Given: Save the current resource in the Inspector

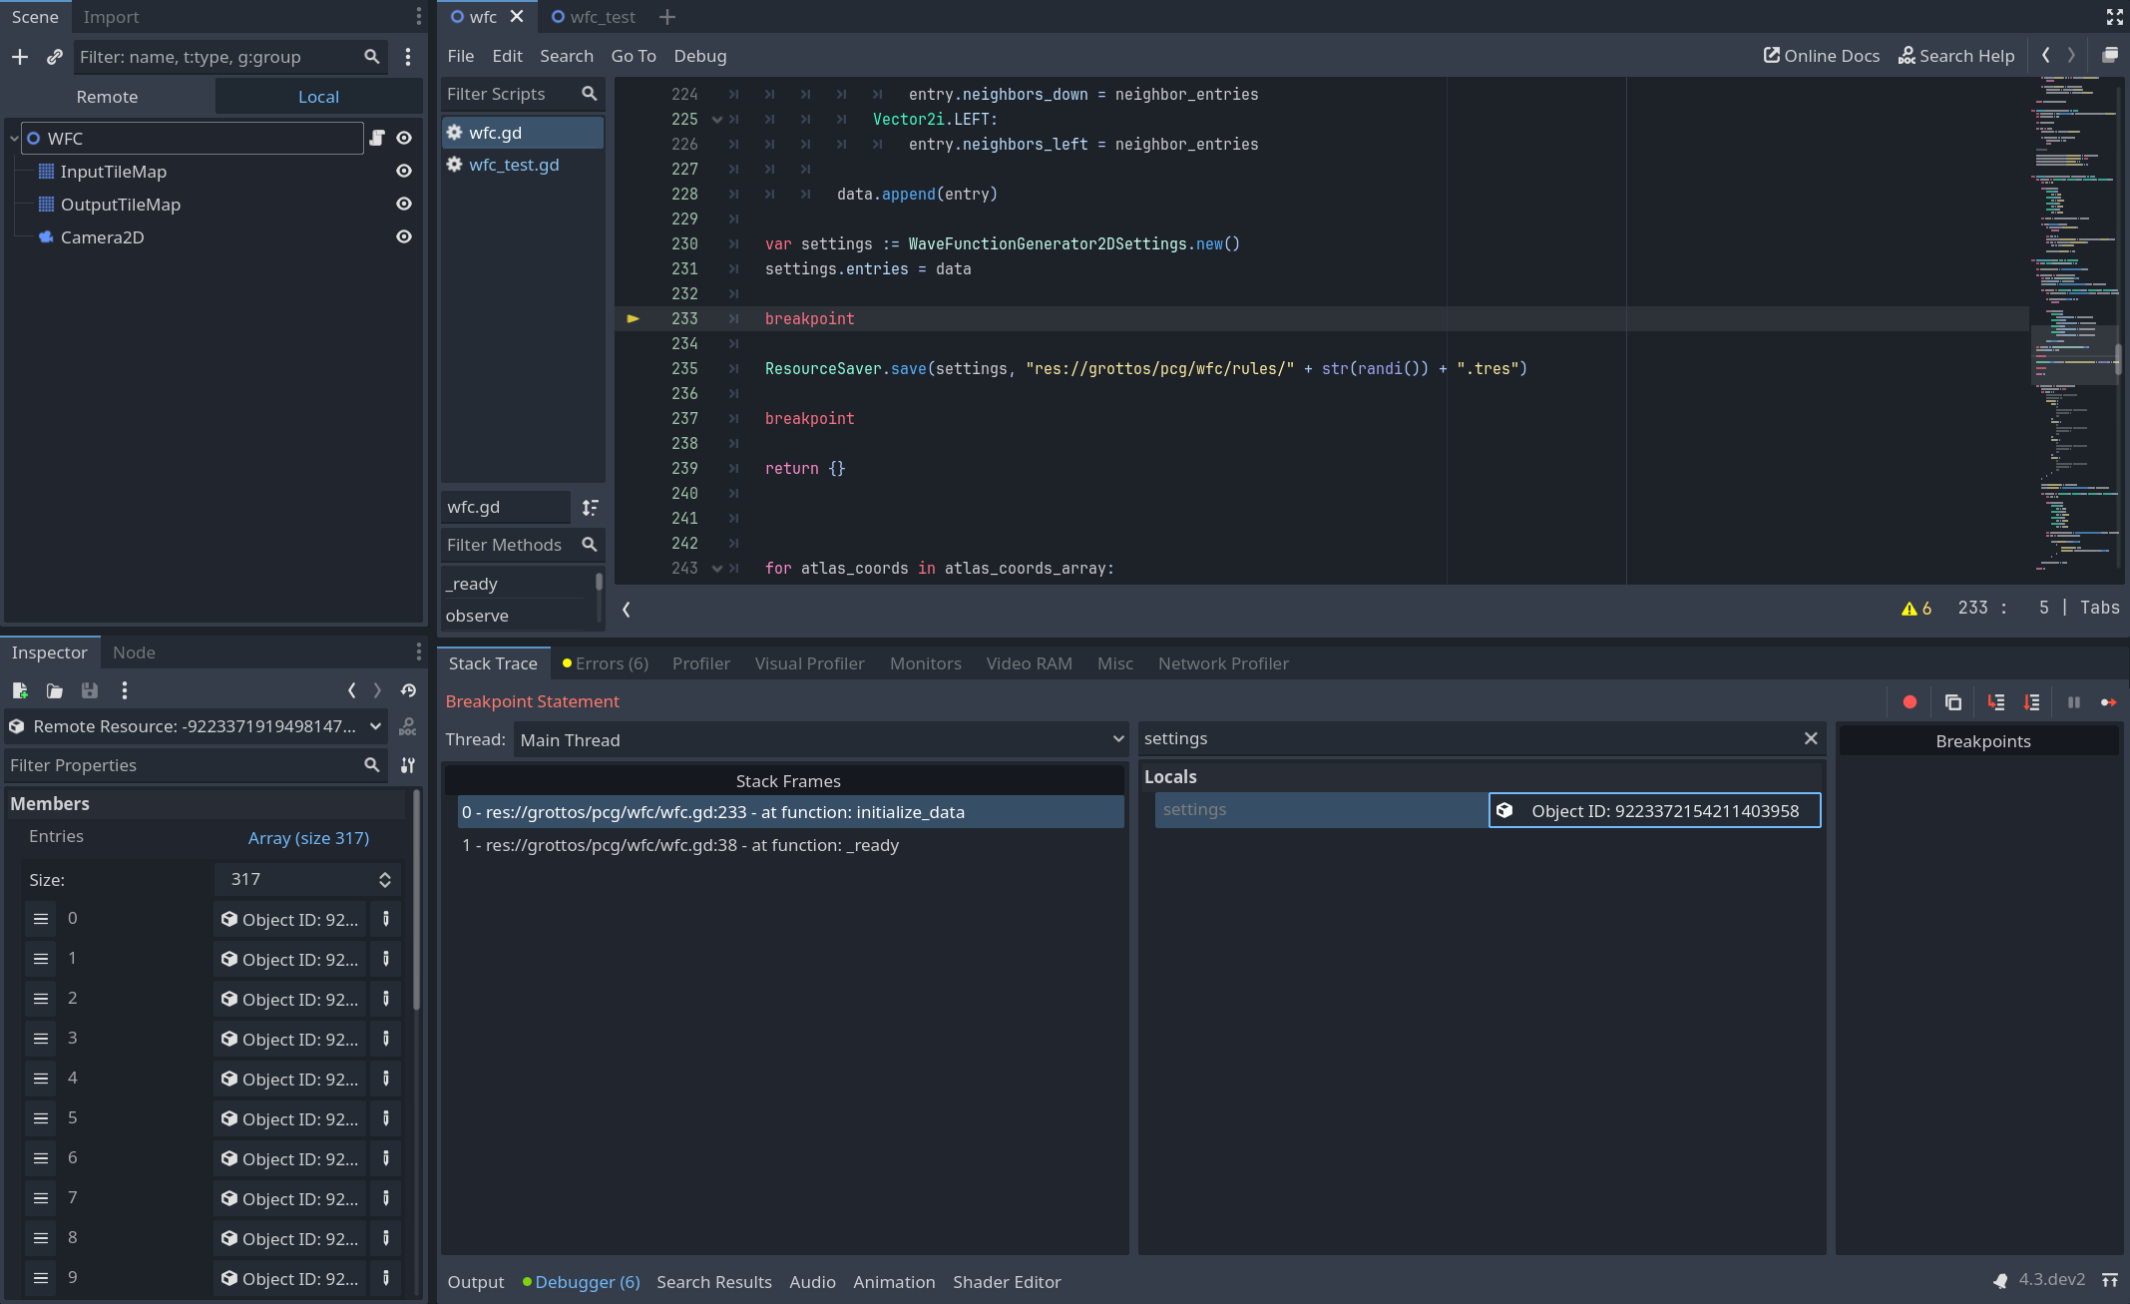Looking at the screenshot, I should 89,690.
